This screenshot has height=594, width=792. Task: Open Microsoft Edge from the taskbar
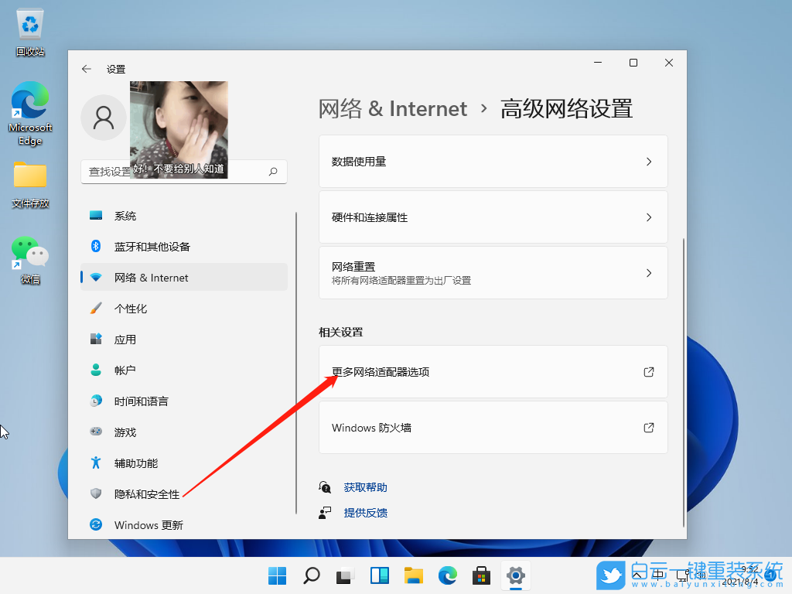click(447, 575)
